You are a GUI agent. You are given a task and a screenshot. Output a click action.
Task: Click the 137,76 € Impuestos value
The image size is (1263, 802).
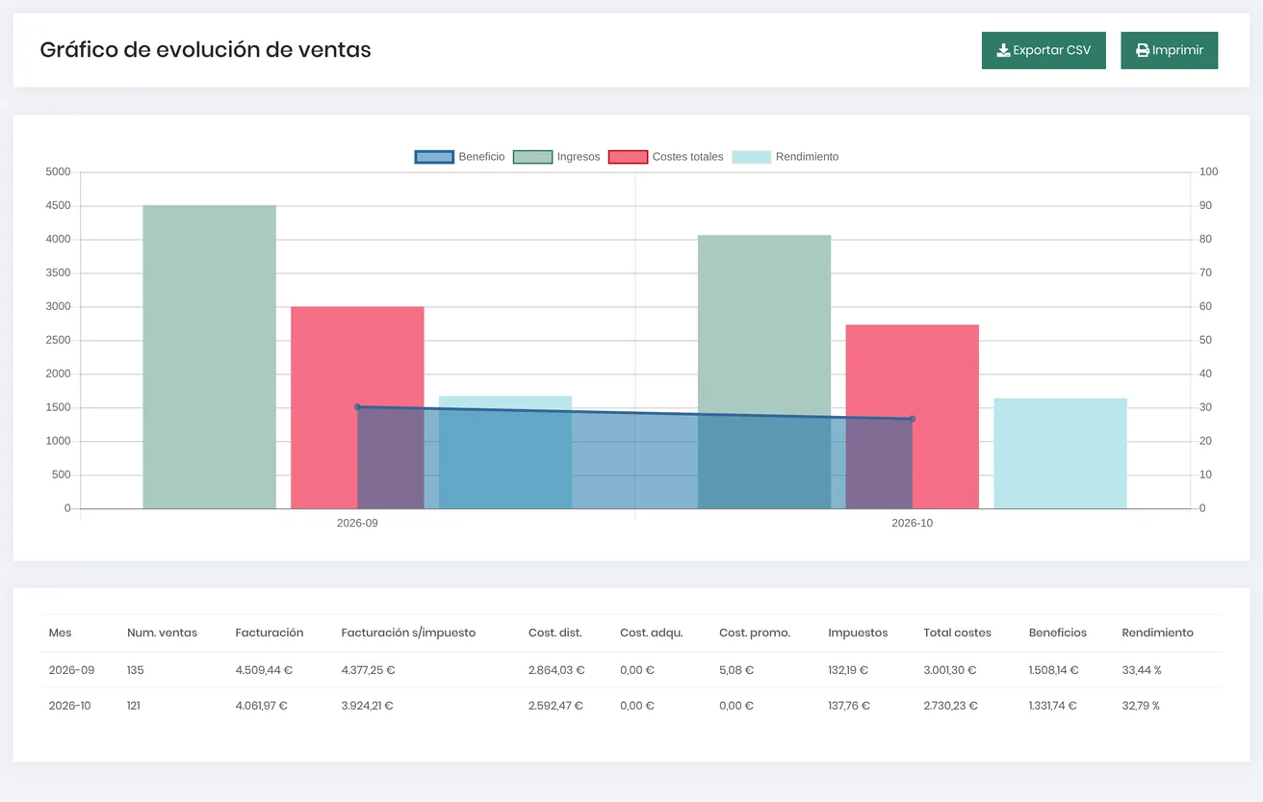coord(849,706)
